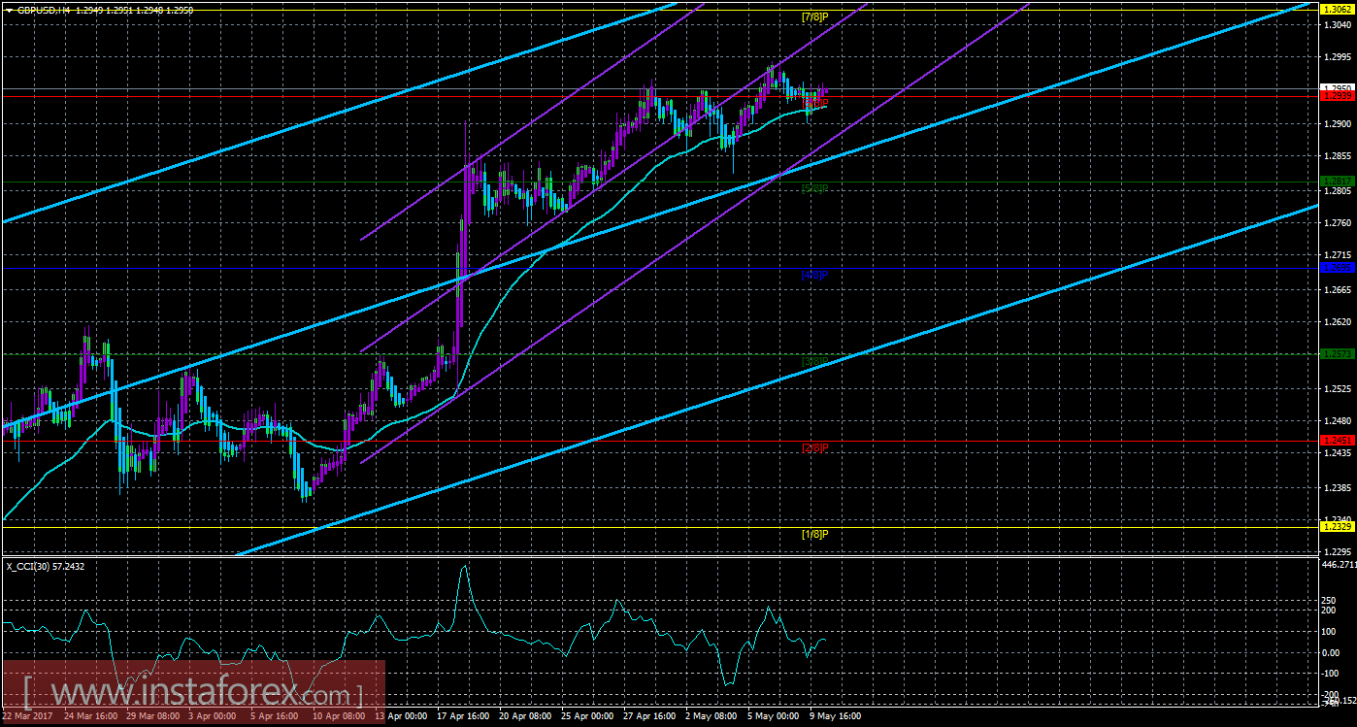
Task: Select the blue 1.2695 price label
Action: pos(1336,267)
